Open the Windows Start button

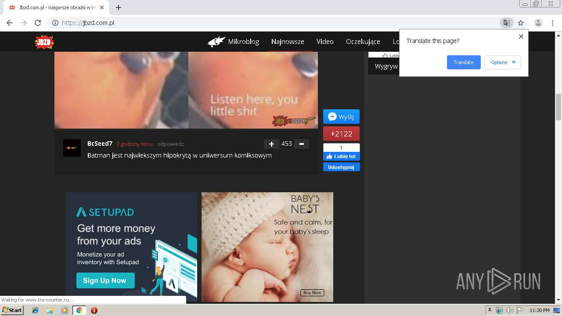[x=12, y=310]
